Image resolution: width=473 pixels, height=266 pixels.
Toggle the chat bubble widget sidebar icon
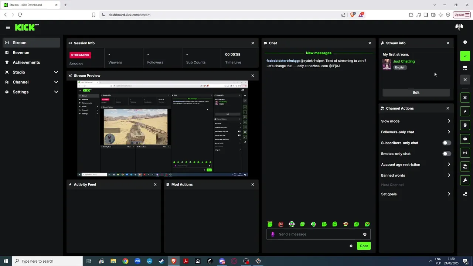click(465, 139)
